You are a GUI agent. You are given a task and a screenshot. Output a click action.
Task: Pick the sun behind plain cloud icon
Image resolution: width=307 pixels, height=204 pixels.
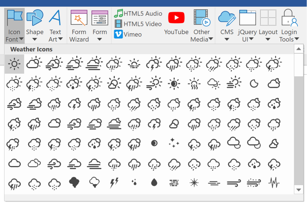click(x=34, y=63)
